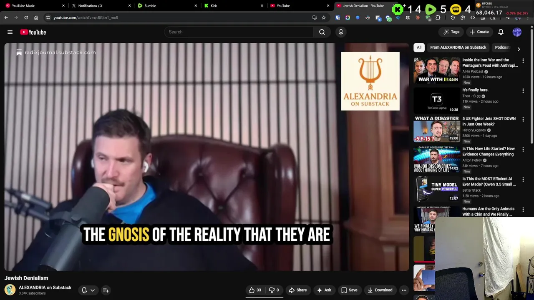534x300 pixels.
Task: Open the account avatar menu
Action: coord(517,32)
